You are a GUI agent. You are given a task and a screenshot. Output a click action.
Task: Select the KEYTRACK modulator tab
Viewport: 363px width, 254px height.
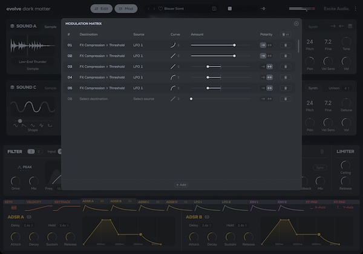(x=67, y=205)
